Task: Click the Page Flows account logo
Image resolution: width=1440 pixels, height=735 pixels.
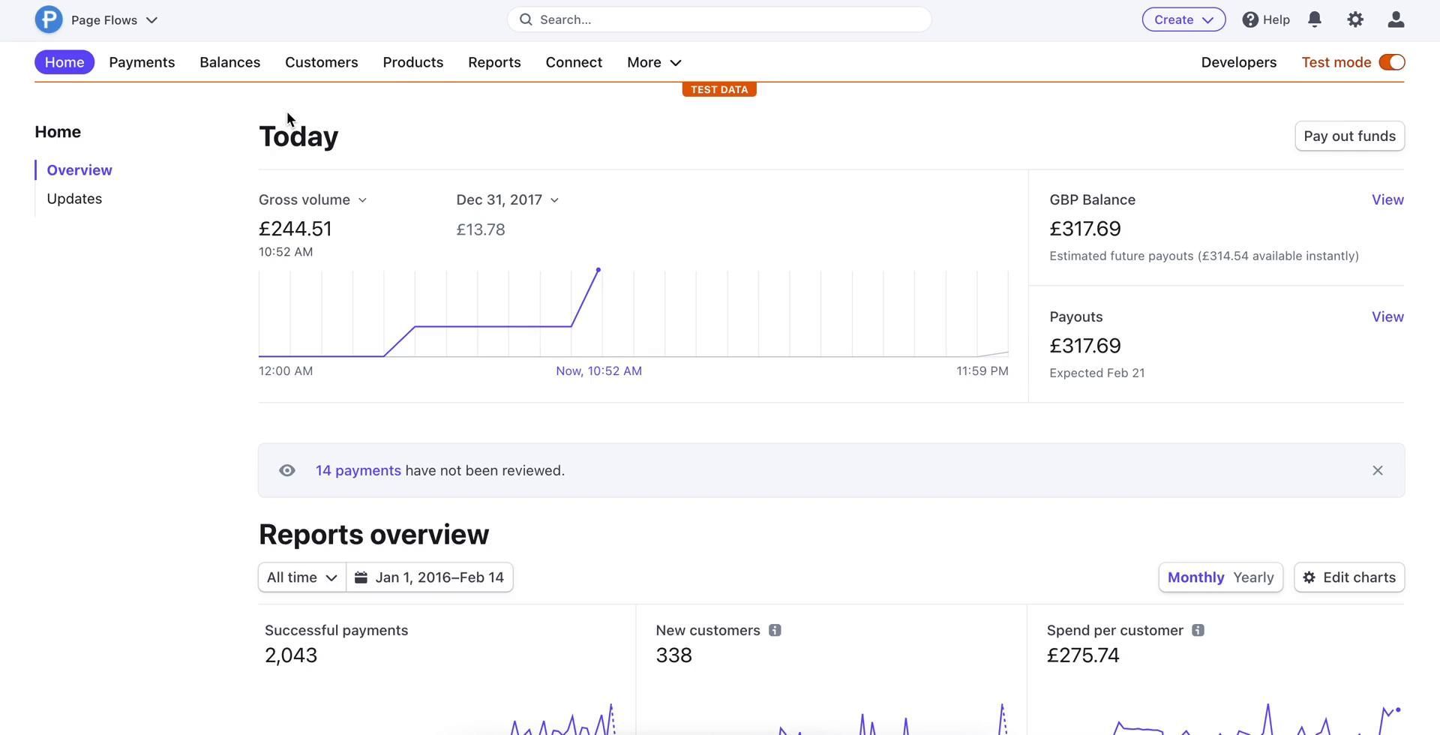Action: pos(49,19)
